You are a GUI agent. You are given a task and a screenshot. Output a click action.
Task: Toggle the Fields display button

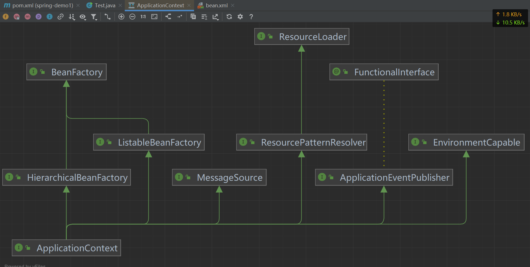pyautogui.click(x=6, y=17)
